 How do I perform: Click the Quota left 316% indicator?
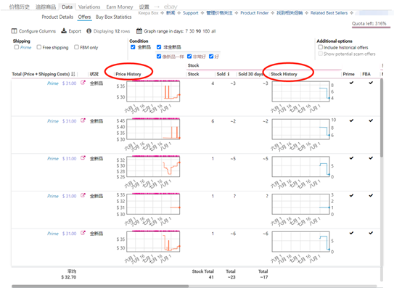(369, 23)
